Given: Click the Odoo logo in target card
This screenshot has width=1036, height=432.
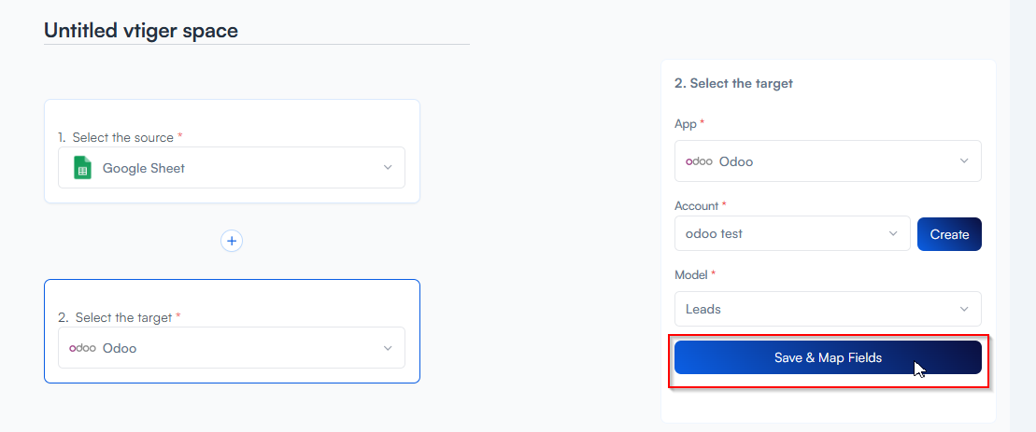Looking at the screenshot, I should coord(82,348).
